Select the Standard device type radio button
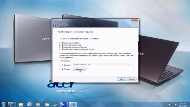This screenshot has height=107, width=190. (63, 65)
